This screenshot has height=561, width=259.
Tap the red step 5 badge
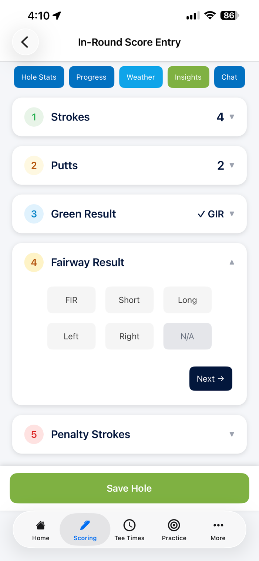34,434
